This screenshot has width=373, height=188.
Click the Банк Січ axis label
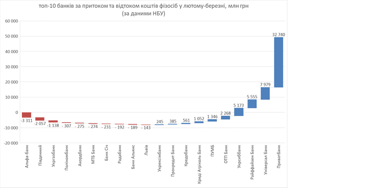click(106, 152)
